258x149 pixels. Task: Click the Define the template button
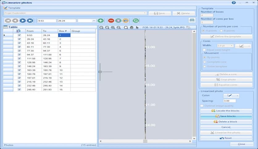[227, 36]
